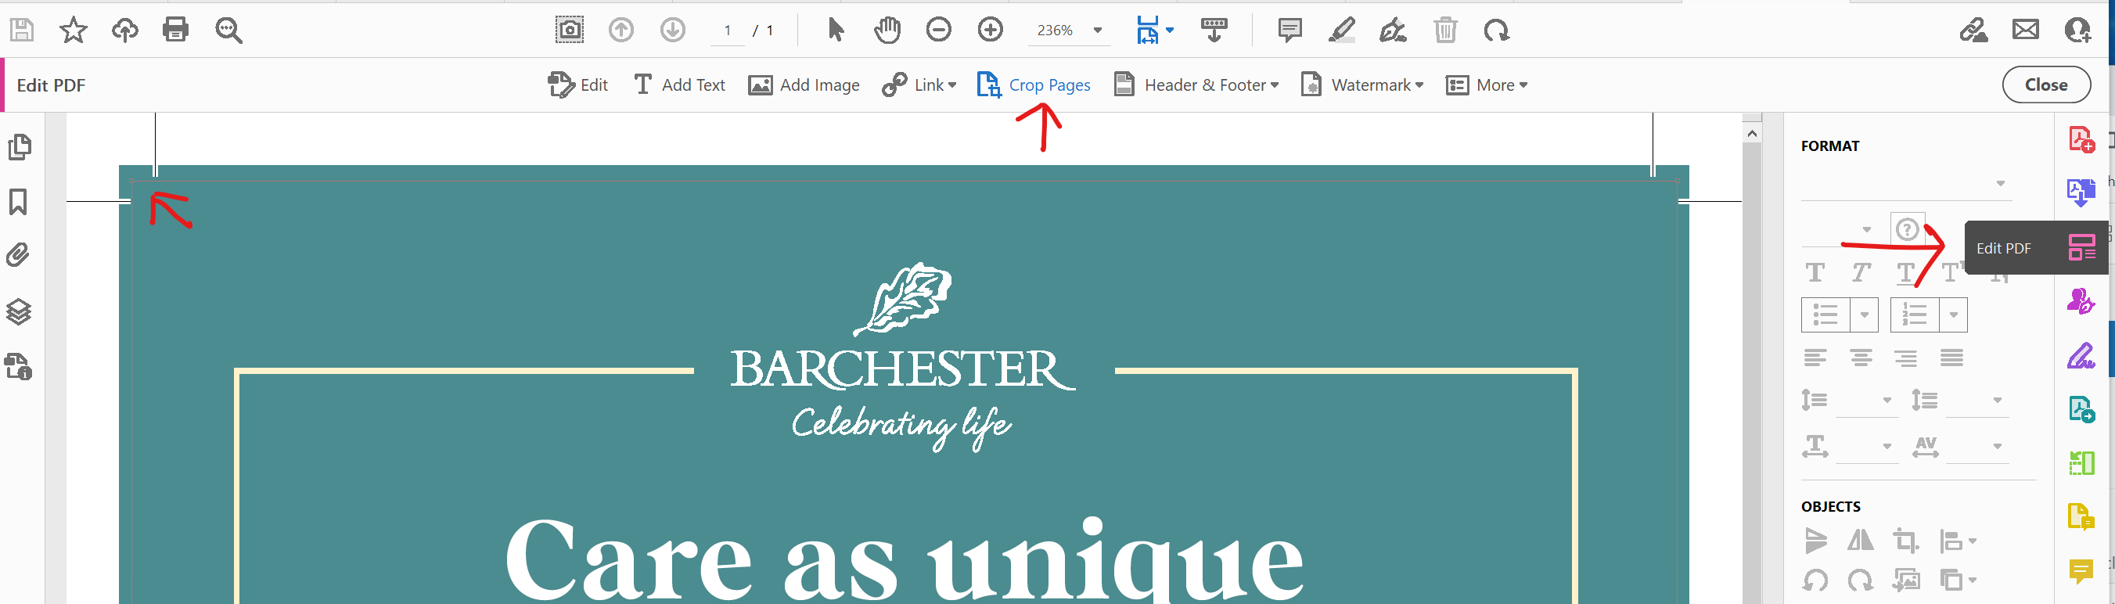
Task: Click the scrolling mode toolbar icon
Action: coord(1214,31)
